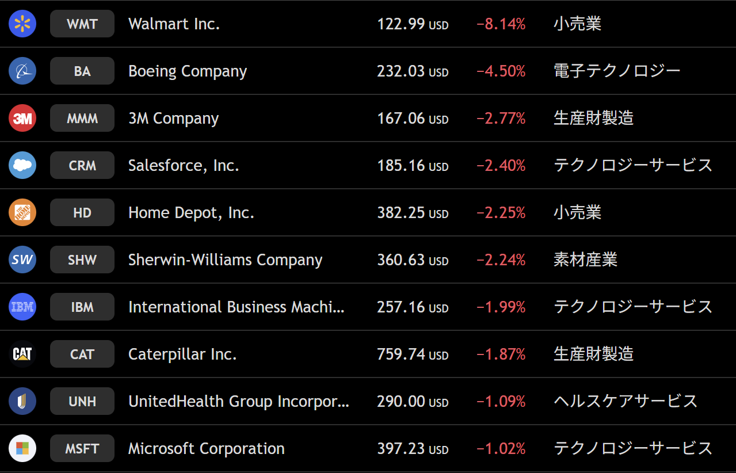Select the MSFT ticker button

tap(82, 449)
